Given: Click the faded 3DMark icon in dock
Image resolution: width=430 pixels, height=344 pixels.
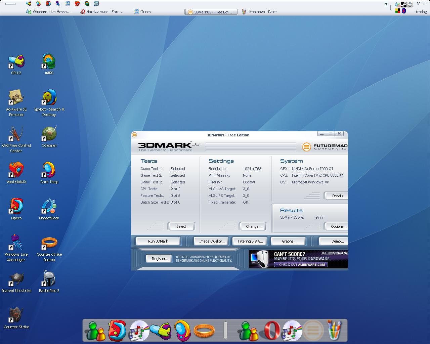Looking at the screenshot, I should tap(313, 331).
